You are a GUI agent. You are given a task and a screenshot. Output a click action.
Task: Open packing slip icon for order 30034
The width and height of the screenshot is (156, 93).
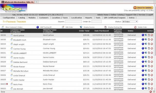click(x=149, y=44)
